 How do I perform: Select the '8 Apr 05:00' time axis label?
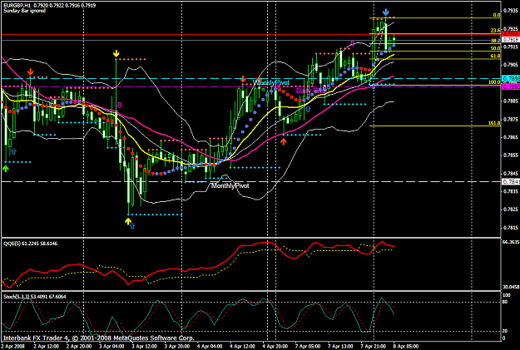pos(406,347)
